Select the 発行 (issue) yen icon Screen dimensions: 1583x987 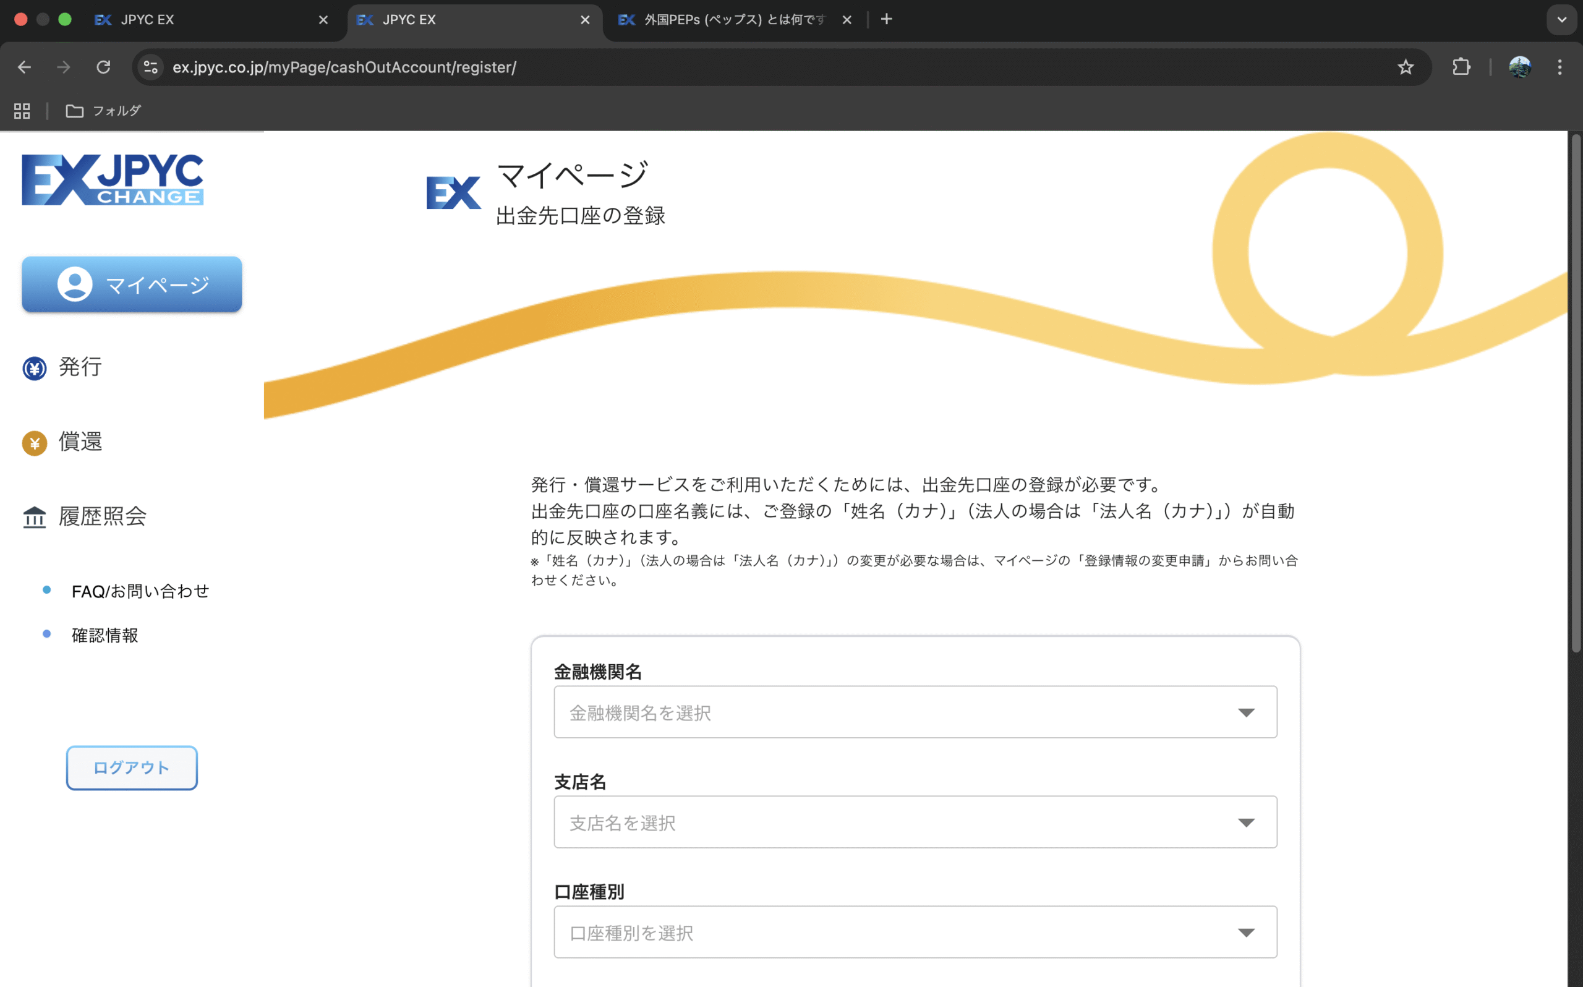pyautogui.click(x=34, y=367)
